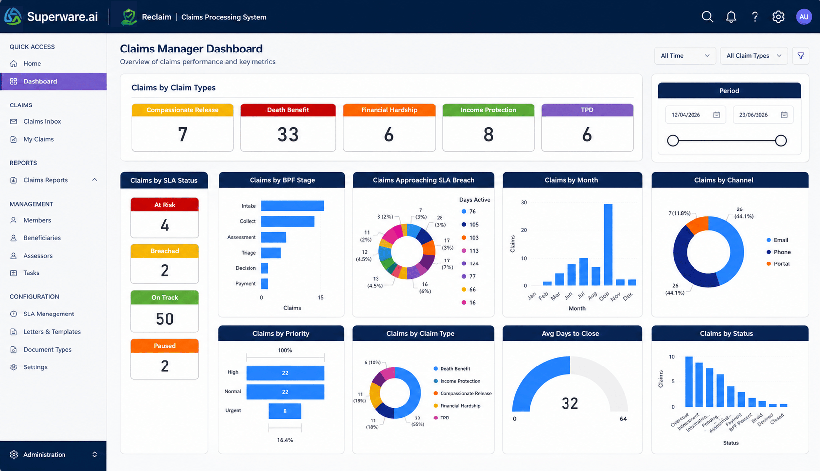Click the Superware.ai logo
Screen dimensions: 820x471
click(51, 17)
